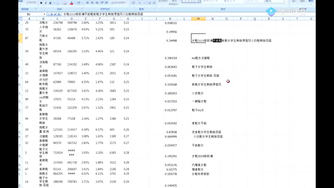Click Insert Function fx button
This screenshot has width=334, height=188.
59,14
